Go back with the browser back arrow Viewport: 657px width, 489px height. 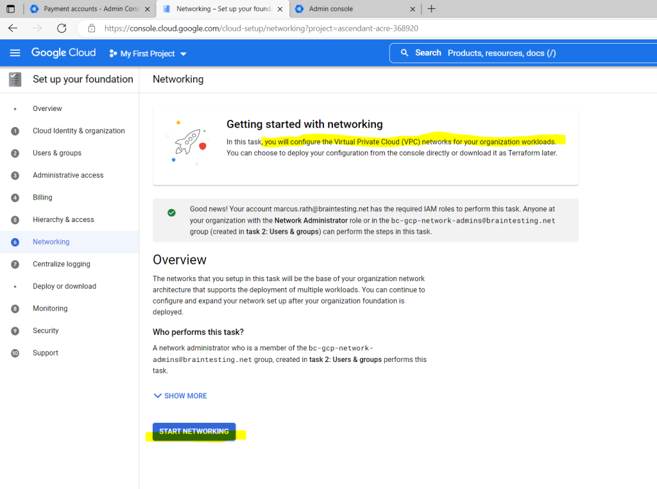(13, 28)
